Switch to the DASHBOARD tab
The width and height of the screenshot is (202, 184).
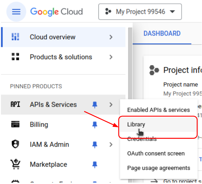click(162, 33)
